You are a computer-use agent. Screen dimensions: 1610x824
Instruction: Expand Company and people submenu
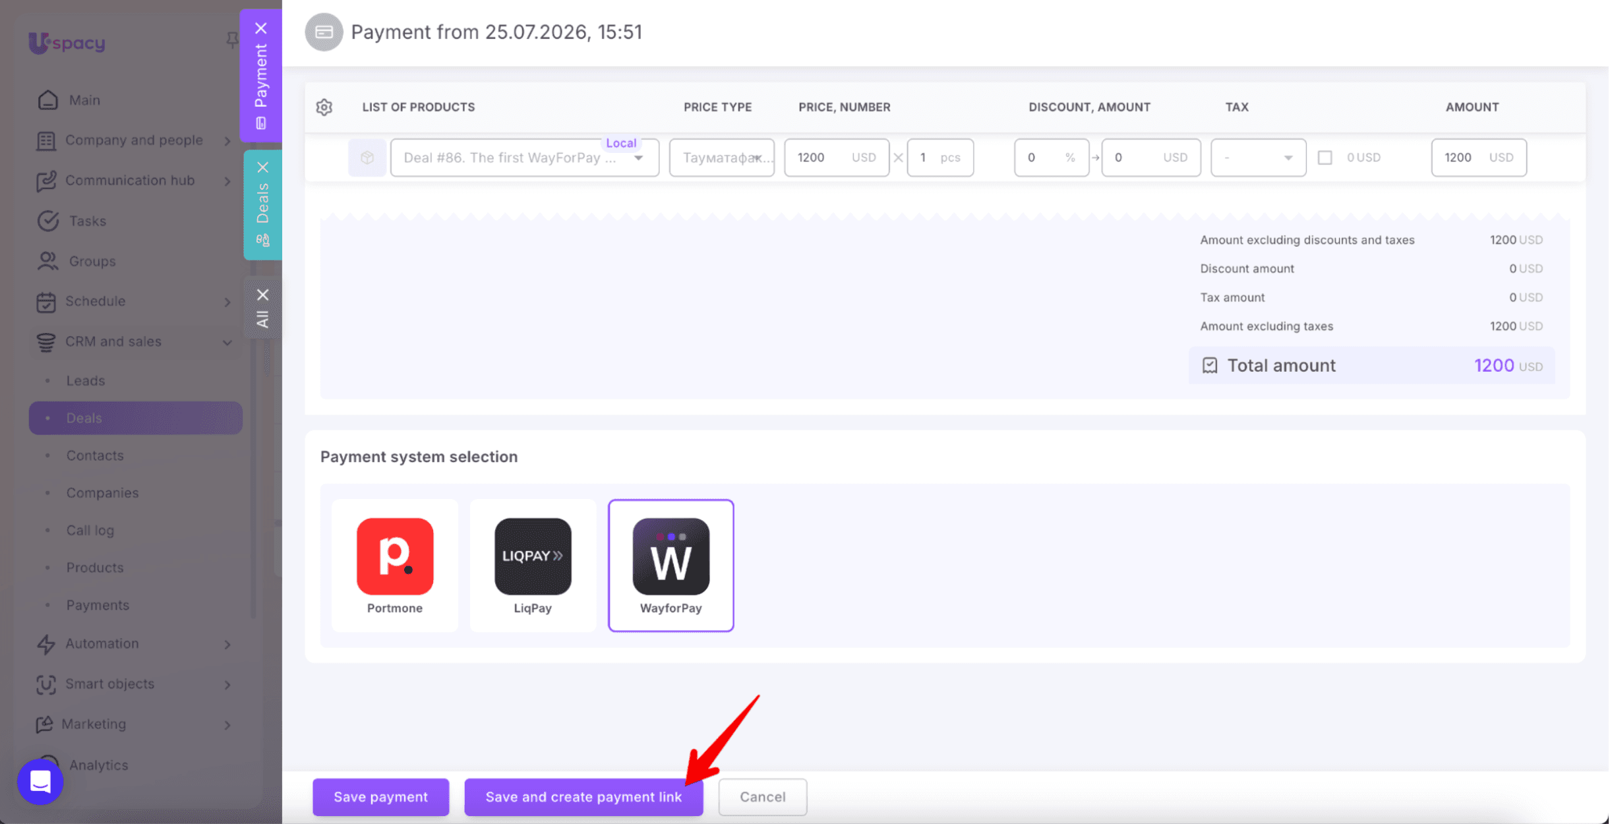[x=227, y=141]
